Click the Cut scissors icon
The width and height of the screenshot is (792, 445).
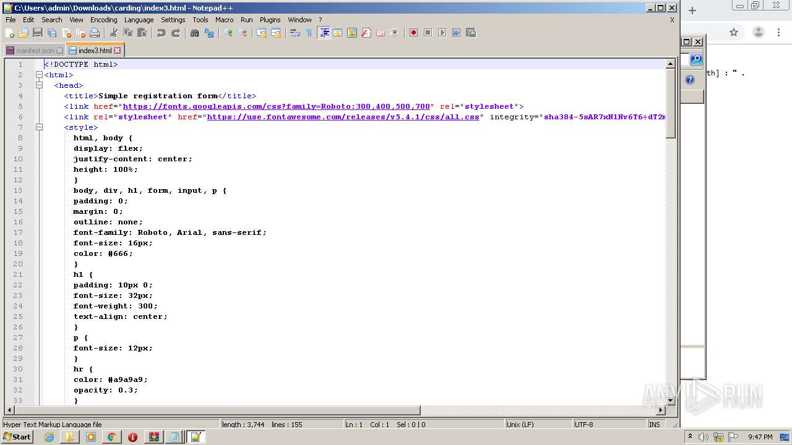[x=113, y=33]
